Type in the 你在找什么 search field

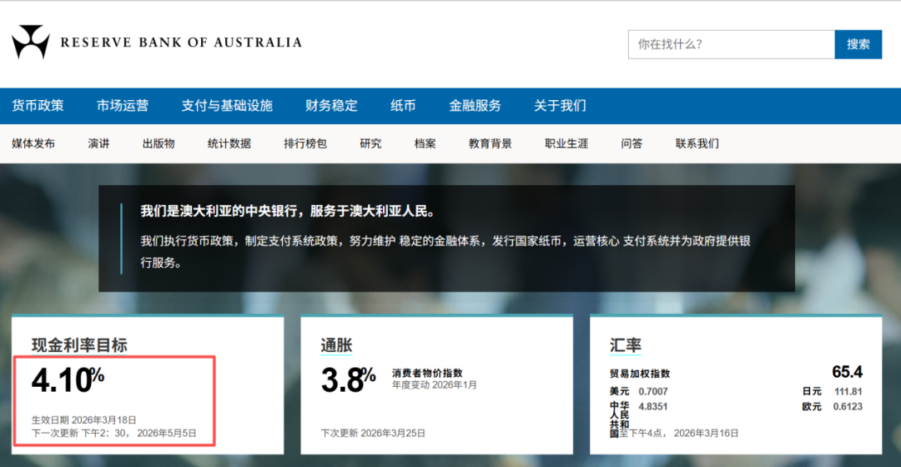click(x=731, y=44)
